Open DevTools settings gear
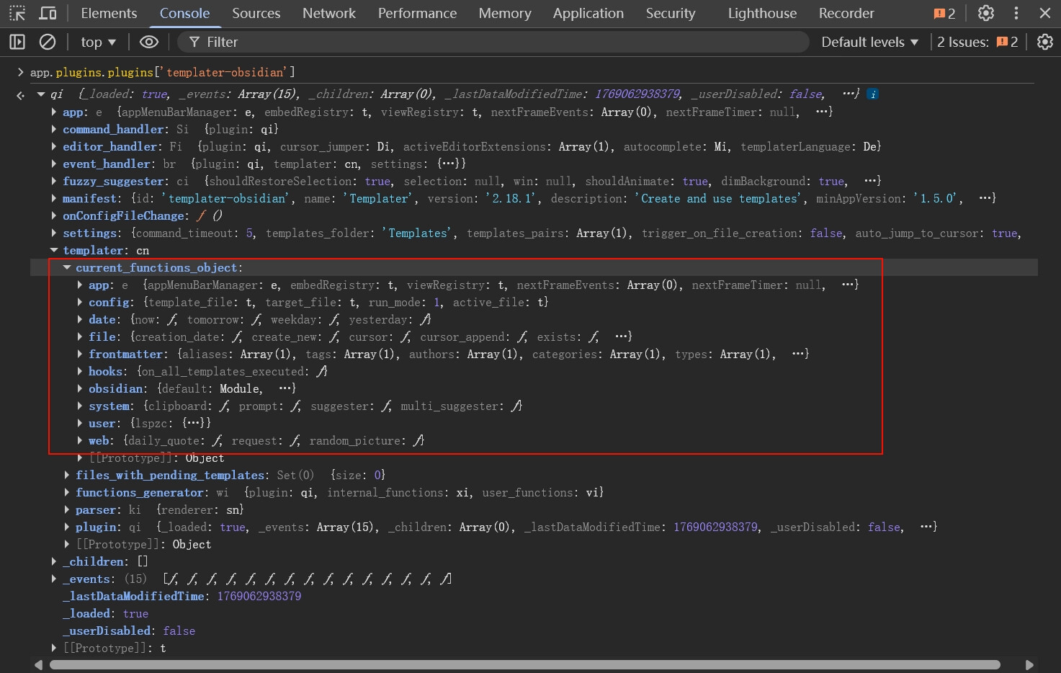 pos(985,13)
